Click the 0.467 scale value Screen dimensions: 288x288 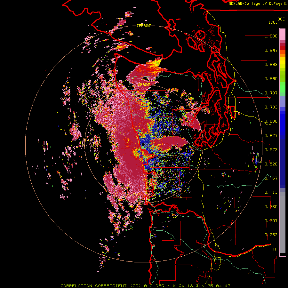click(x=271, y=178)
